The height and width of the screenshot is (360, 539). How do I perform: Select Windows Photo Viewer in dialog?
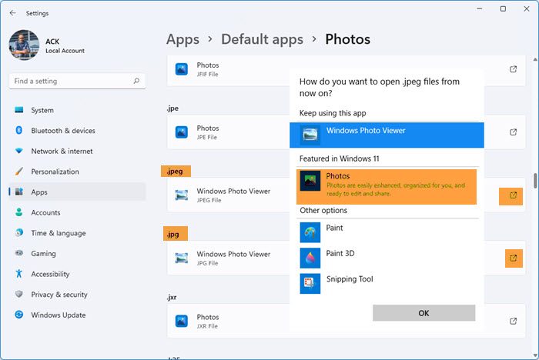point(387,135)
